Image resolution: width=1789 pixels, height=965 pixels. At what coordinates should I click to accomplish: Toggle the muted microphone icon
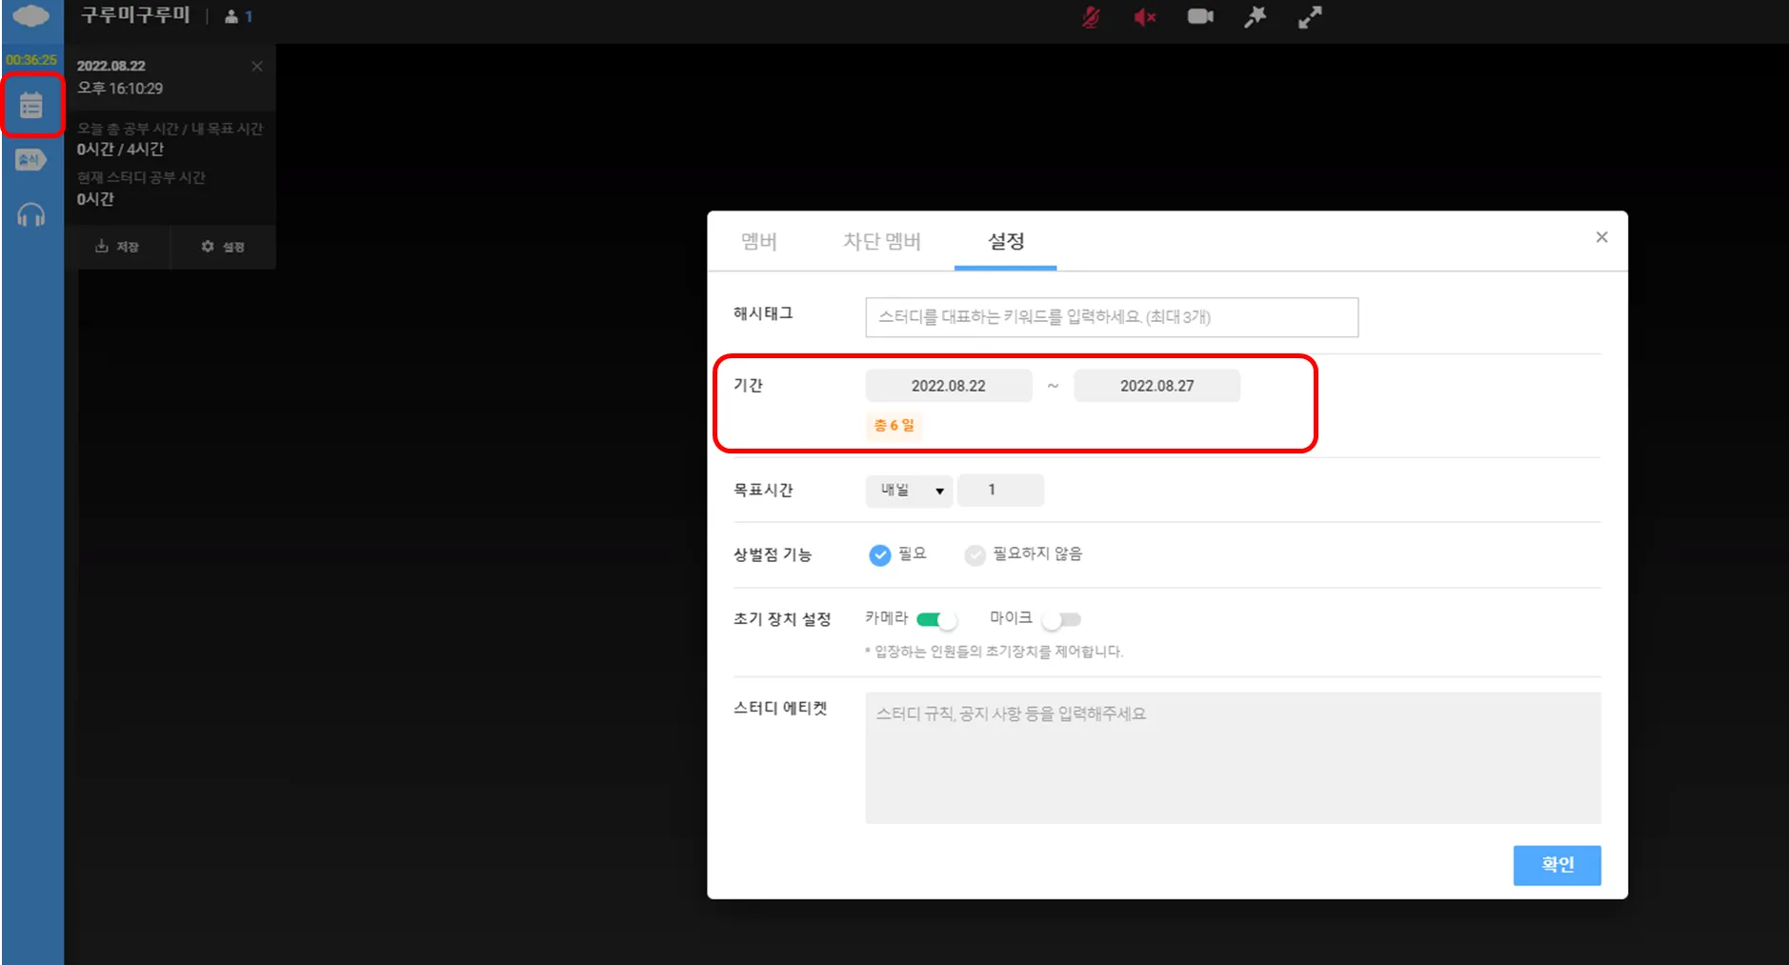pyautogui.click(x=1091, y=17)
